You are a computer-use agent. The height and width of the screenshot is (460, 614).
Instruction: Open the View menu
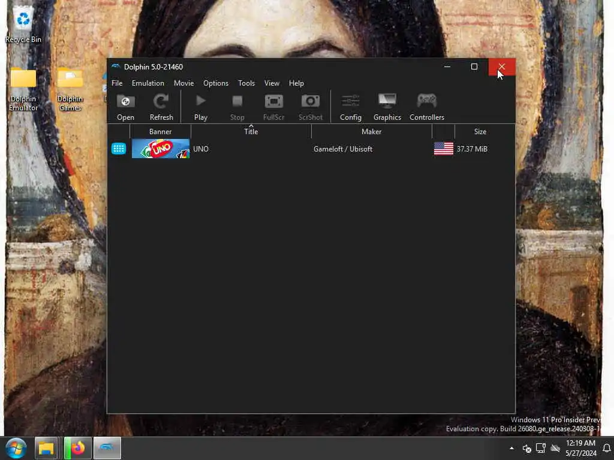tap(272, 83)
